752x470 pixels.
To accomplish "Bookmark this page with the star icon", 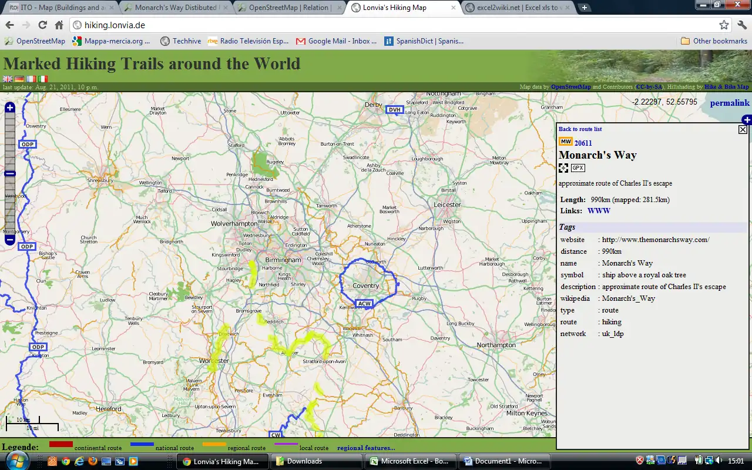I will pyautogui.click(x=724, y=25).
